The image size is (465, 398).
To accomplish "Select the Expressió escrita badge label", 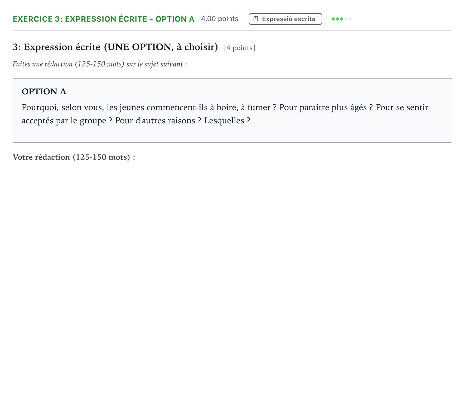I will [x=289, y=19].
